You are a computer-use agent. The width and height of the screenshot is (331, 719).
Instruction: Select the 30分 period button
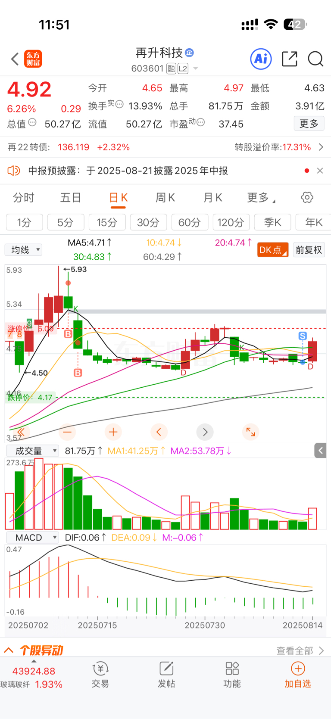click(149, 222)
